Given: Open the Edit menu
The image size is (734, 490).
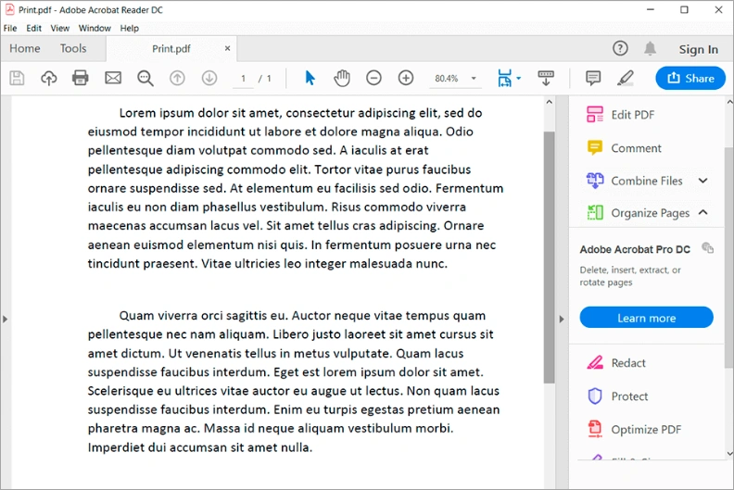Looking at the screenshot, I should click(x=33, y=28).
